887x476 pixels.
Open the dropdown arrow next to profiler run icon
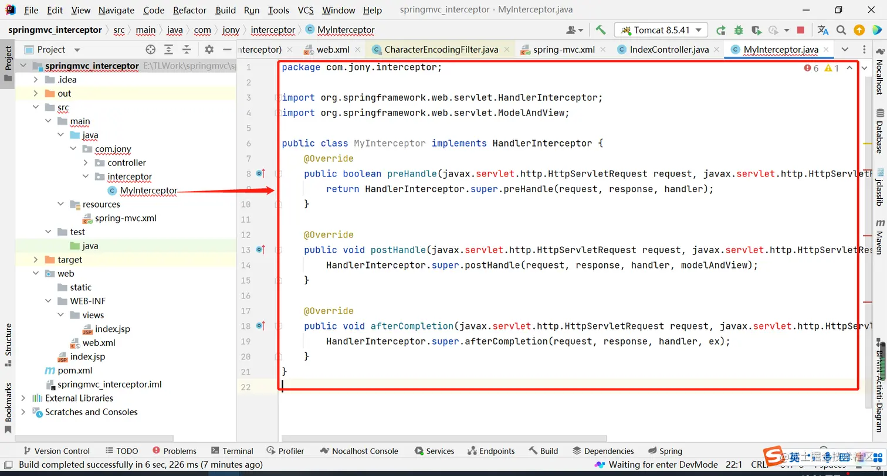click(x=786, y=30)
